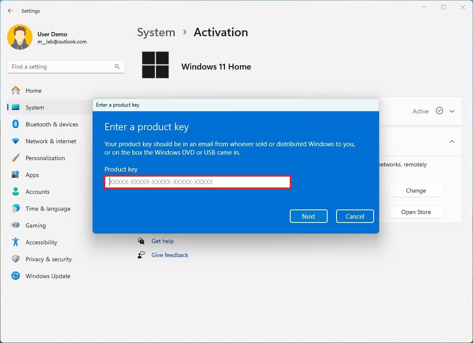
Task: Collapse the upgrade section chevron
Action: pyautogui.click(x=452, y=142)
